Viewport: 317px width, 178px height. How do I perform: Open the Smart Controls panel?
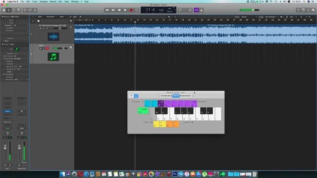click(x=25, y=10)
